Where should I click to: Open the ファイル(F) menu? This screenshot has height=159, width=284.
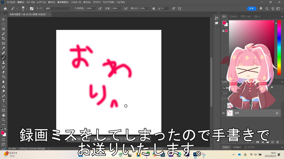(x=11, y=2)
